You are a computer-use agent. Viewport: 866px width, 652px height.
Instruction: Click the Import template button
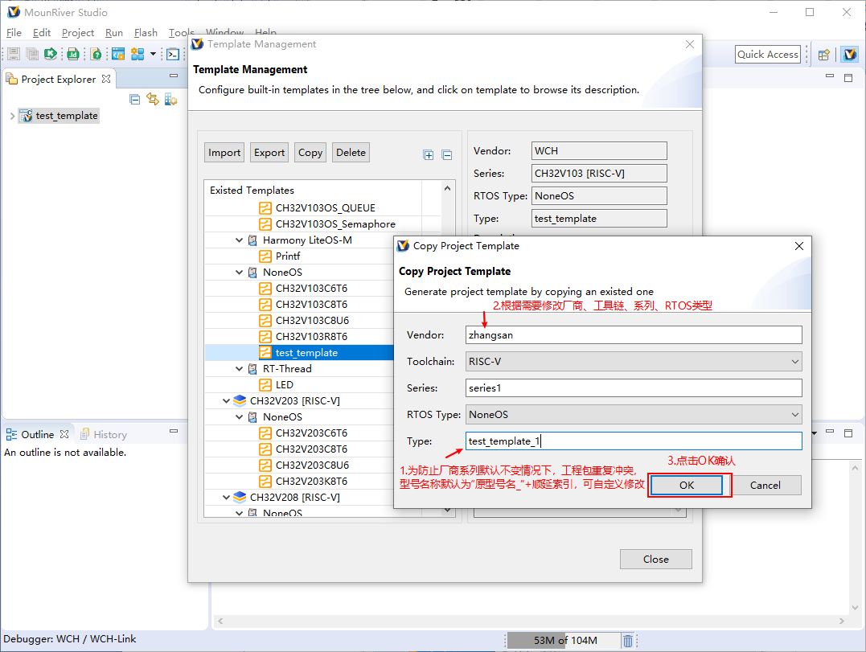224,153
